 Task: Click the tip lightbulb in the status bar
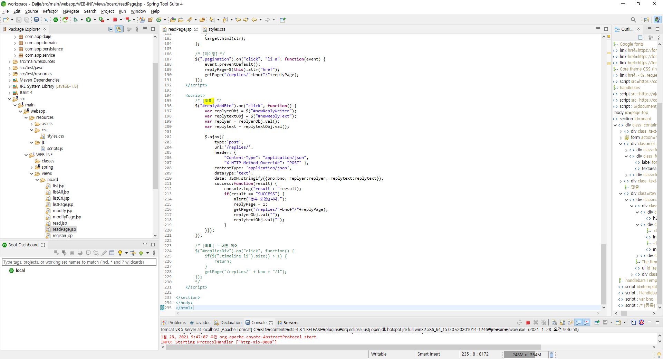[x=659, y=355]
